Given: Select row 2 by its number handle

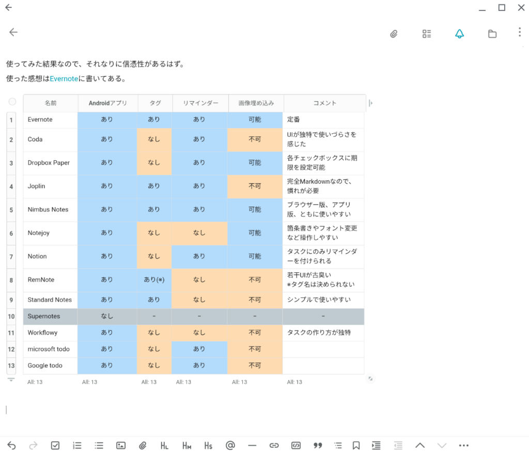Looking at the screenshot, I should point(11,140).
